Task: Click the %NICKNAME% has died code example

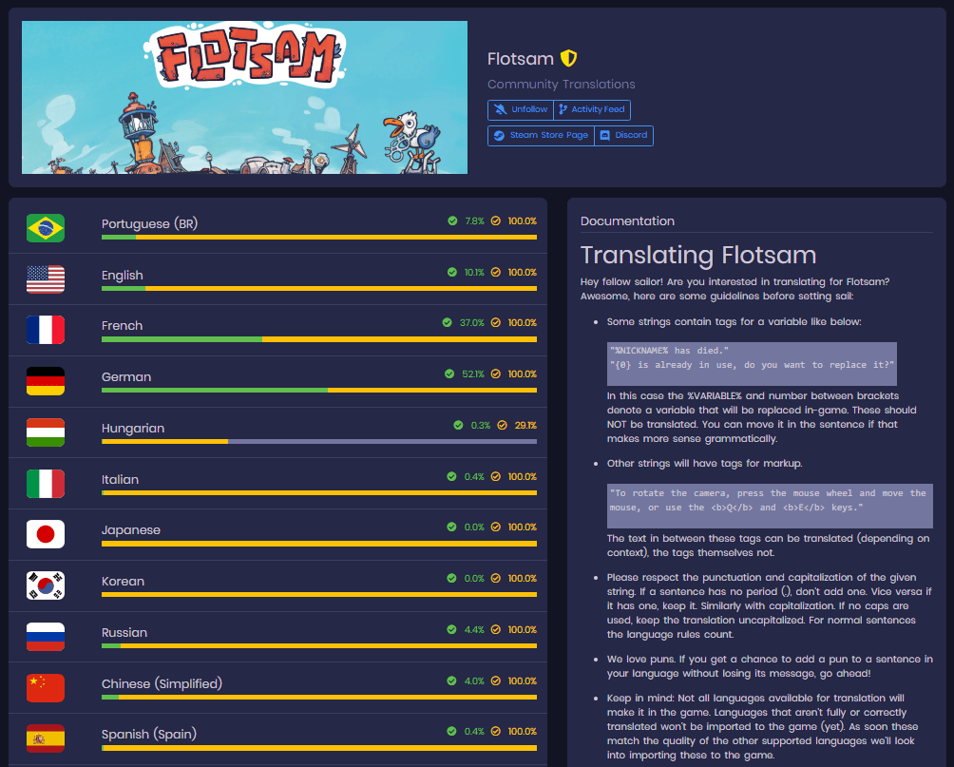Action: 752,364
